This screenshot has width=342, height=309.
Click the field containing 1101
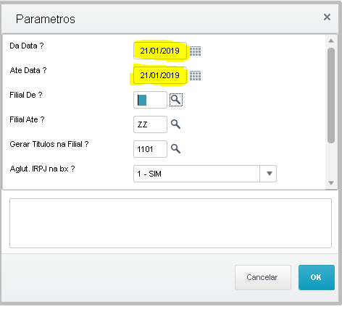point(150,149)
